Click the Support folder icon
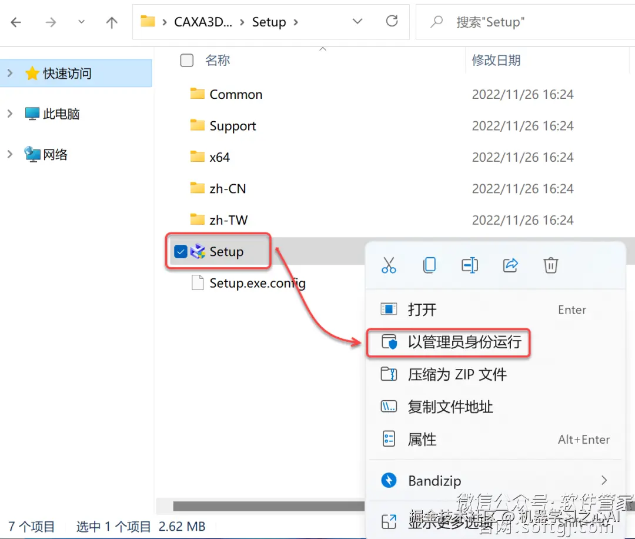This screenshot has height=539, width=635. [x=197, y=125]
